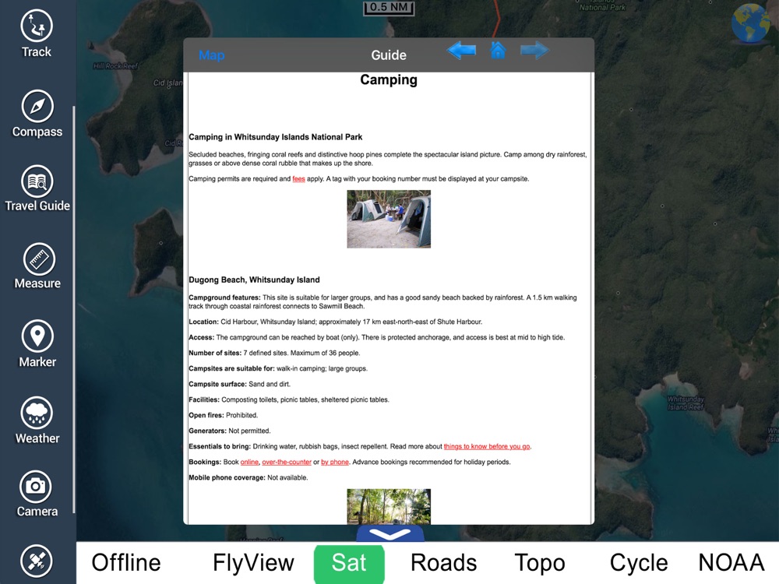Select the Topo map layer
The height and width of the screenshot is (584, 779).
click(540, 563)
